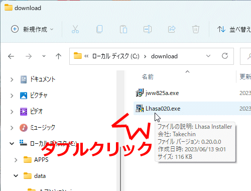Click the data folder icon
This screenshot has height=191, width=251.
click(x=28, y=175)
